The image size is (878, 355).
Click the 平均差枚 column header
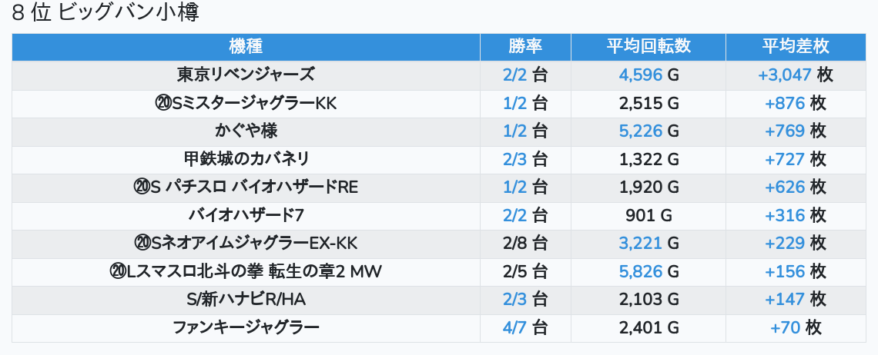tap(796, 46)
